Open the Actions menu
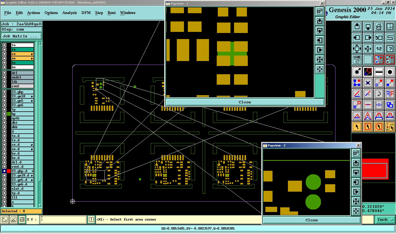The width and height of the screenshot is (396, 234). click(x=34, y=13)
